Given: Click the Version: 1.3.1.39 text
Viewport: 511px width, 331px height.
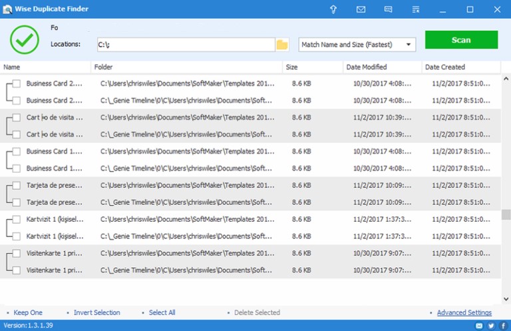Looking at the screenshot, I should point(29,326).
